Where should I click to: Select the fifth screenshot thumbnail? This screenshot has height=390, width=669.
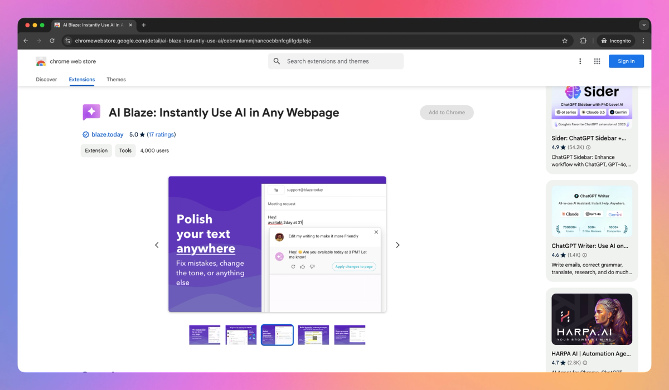click(x=350, y=335)
